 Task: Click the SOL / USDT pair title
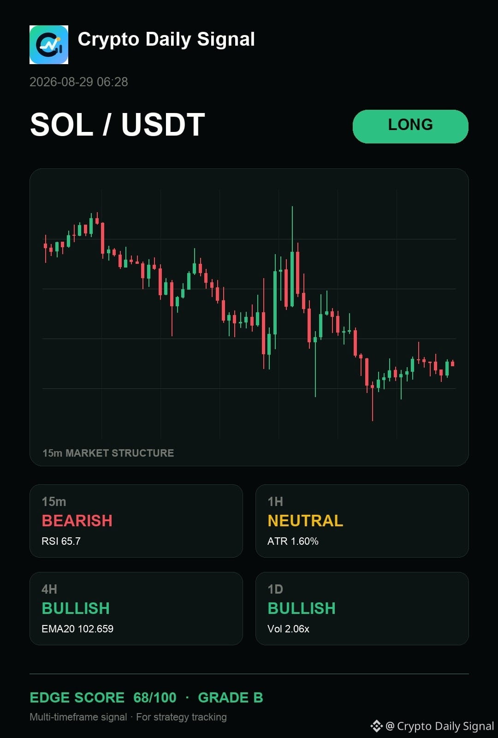pos(118,125)
